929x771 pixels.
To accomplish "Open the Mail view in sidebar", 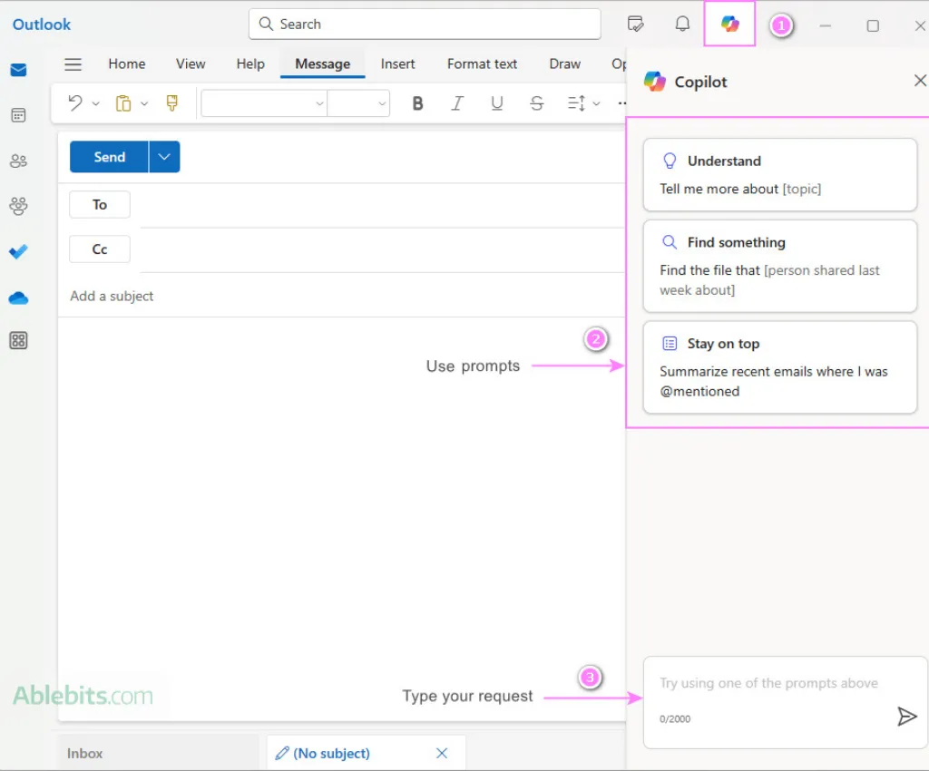I will [x=18, y=70].
